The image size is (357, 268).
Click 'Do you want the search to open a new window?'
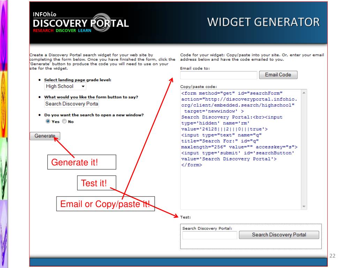click(x=94, y=115)
